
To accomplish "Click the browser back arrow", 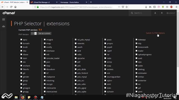I will (x=3, y=7).
